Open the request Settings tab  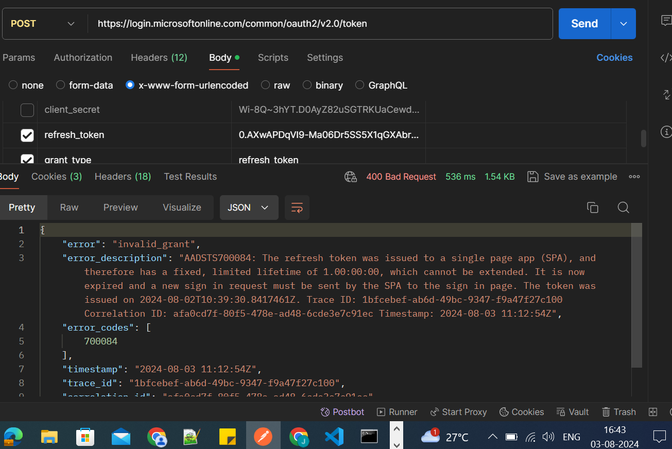325,58
